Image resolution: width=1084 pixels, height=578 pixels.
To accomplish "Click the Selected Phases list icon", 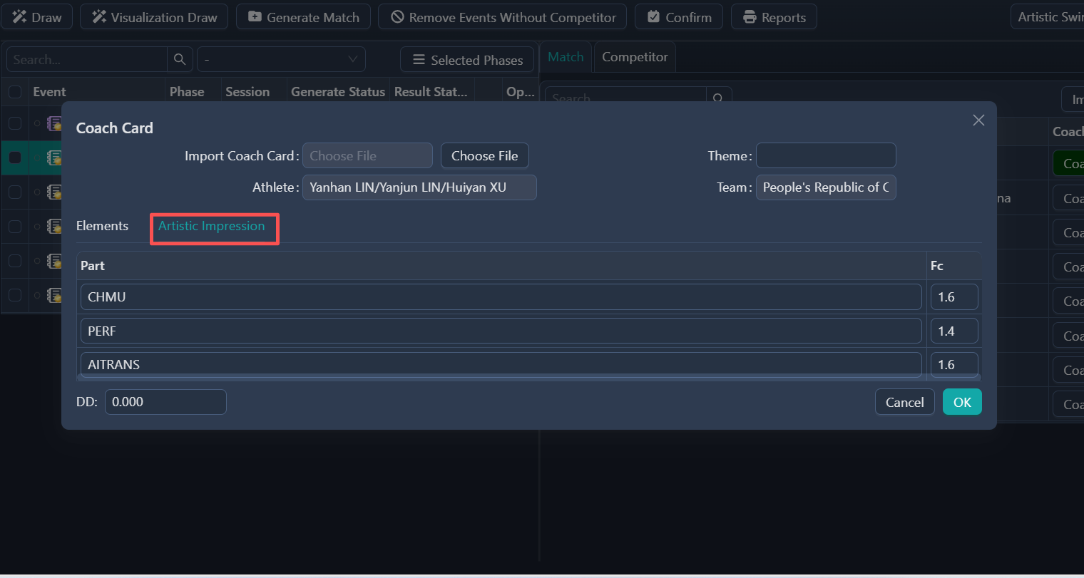I will click(419, 60).
